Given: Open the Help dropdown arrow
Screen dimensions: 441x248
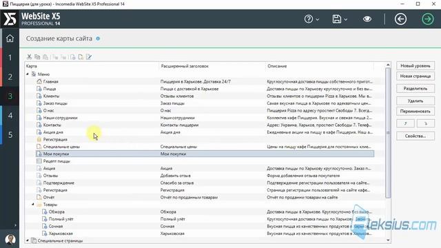Looking at the screenshot, I should (318, 19).
